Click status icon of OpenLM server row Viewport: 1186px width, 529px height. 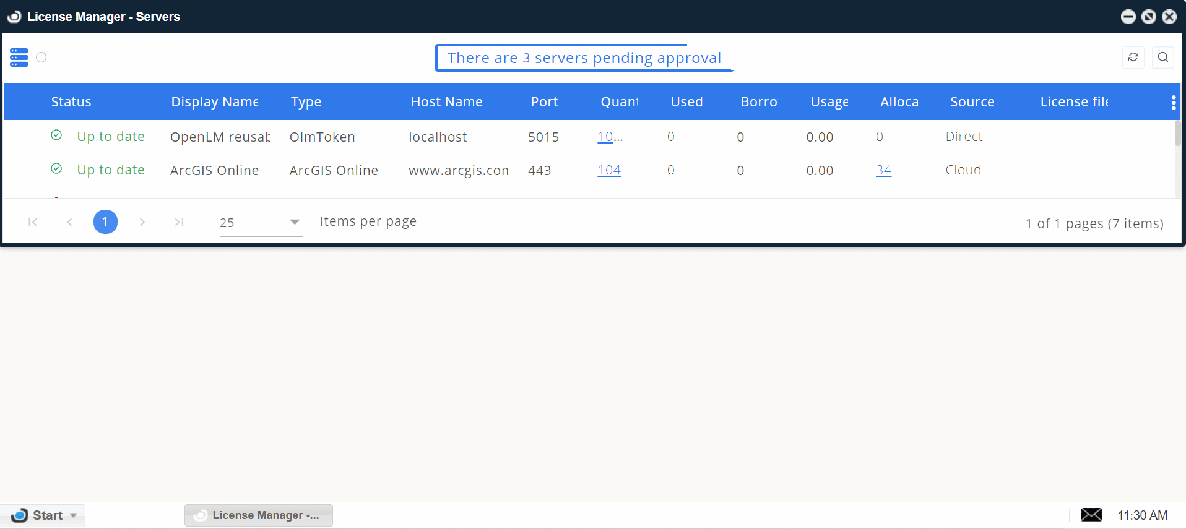click(x=56, y=135)
